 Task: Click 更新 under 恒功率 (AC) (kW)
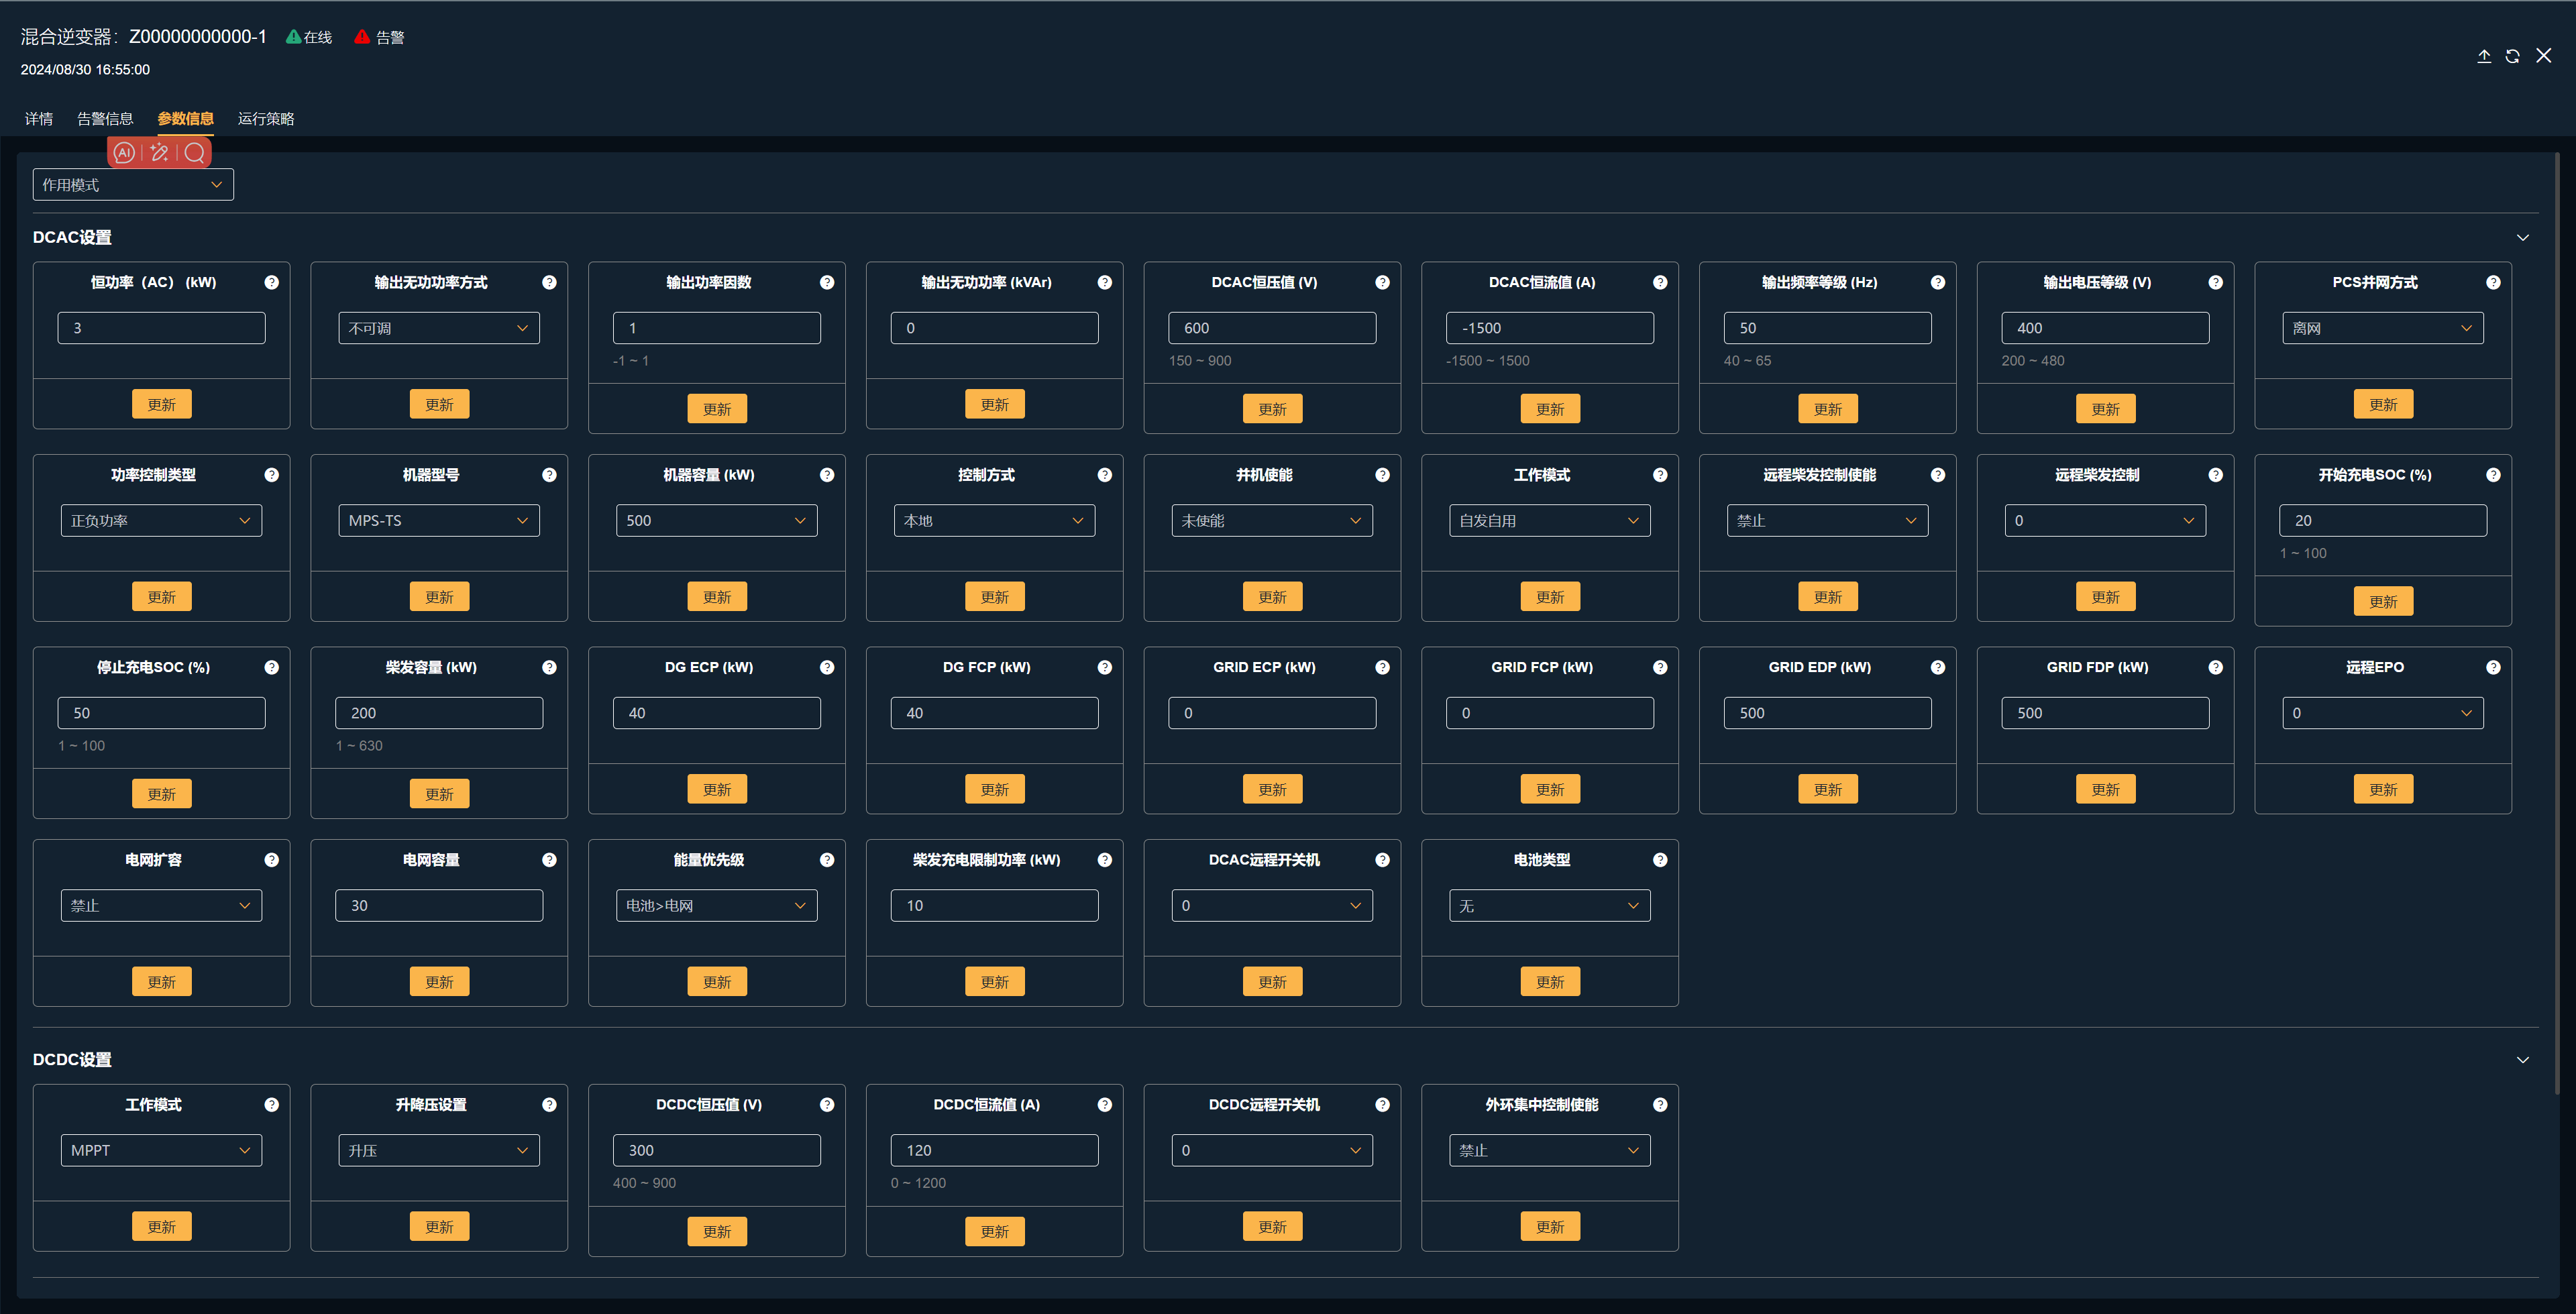click(161, 405)
